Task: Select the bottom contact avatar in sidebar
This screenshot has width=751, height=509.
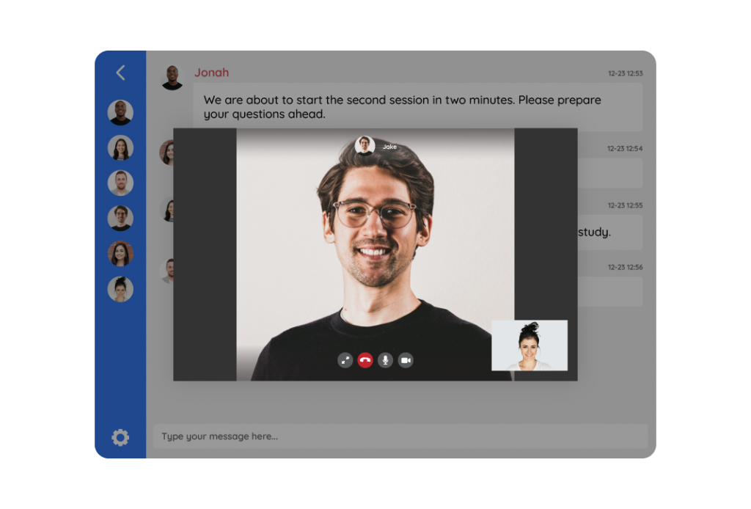Action: 120,289
